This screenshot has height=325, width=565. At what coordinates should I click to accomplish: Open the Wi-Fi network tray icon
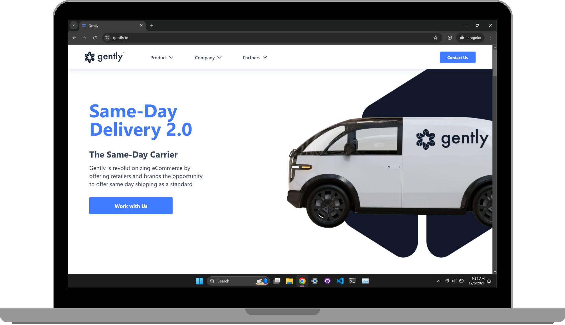447,281
